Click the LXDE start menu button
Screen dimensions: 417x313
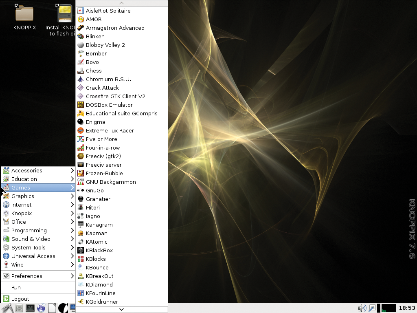coord(7,308)
